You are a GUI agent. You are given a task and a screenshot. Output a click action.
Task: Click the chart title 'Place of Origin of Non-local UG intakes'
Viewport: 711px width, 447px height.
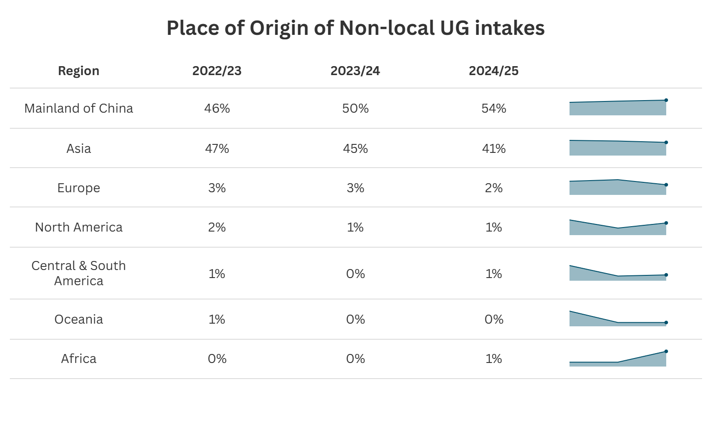355,28
